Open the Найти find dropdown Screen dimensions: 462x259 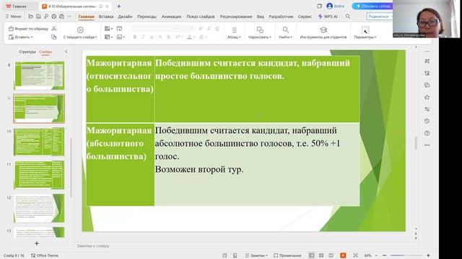[286, 32]
